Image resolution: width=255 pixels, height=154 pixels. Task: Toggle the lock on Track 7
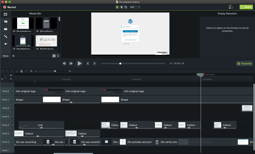point(12,102)
